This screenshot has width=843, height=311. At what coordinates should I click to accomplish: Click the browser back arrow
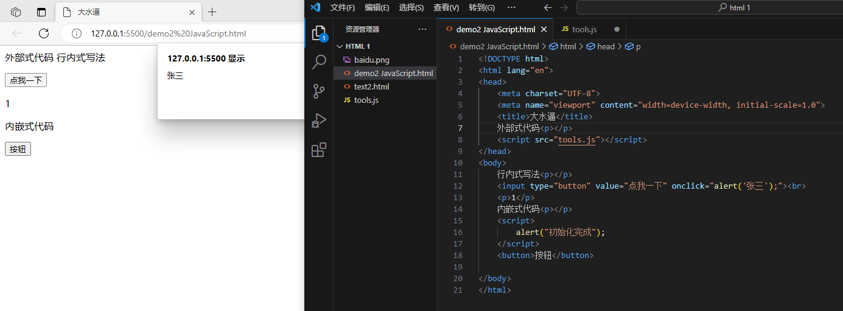point(17,33)
